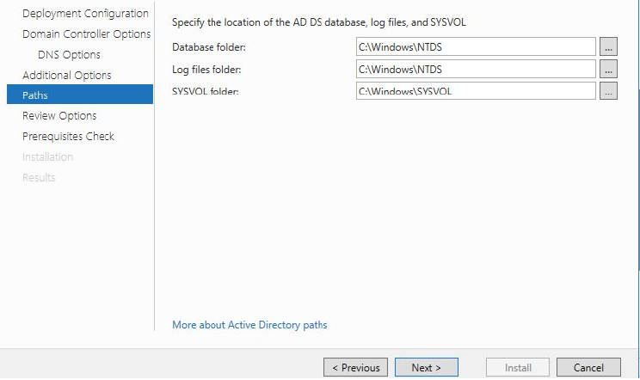Viewport: 640px width, 380px height.
Task: Click into the Database folder path field
Action: click(475, 46)
